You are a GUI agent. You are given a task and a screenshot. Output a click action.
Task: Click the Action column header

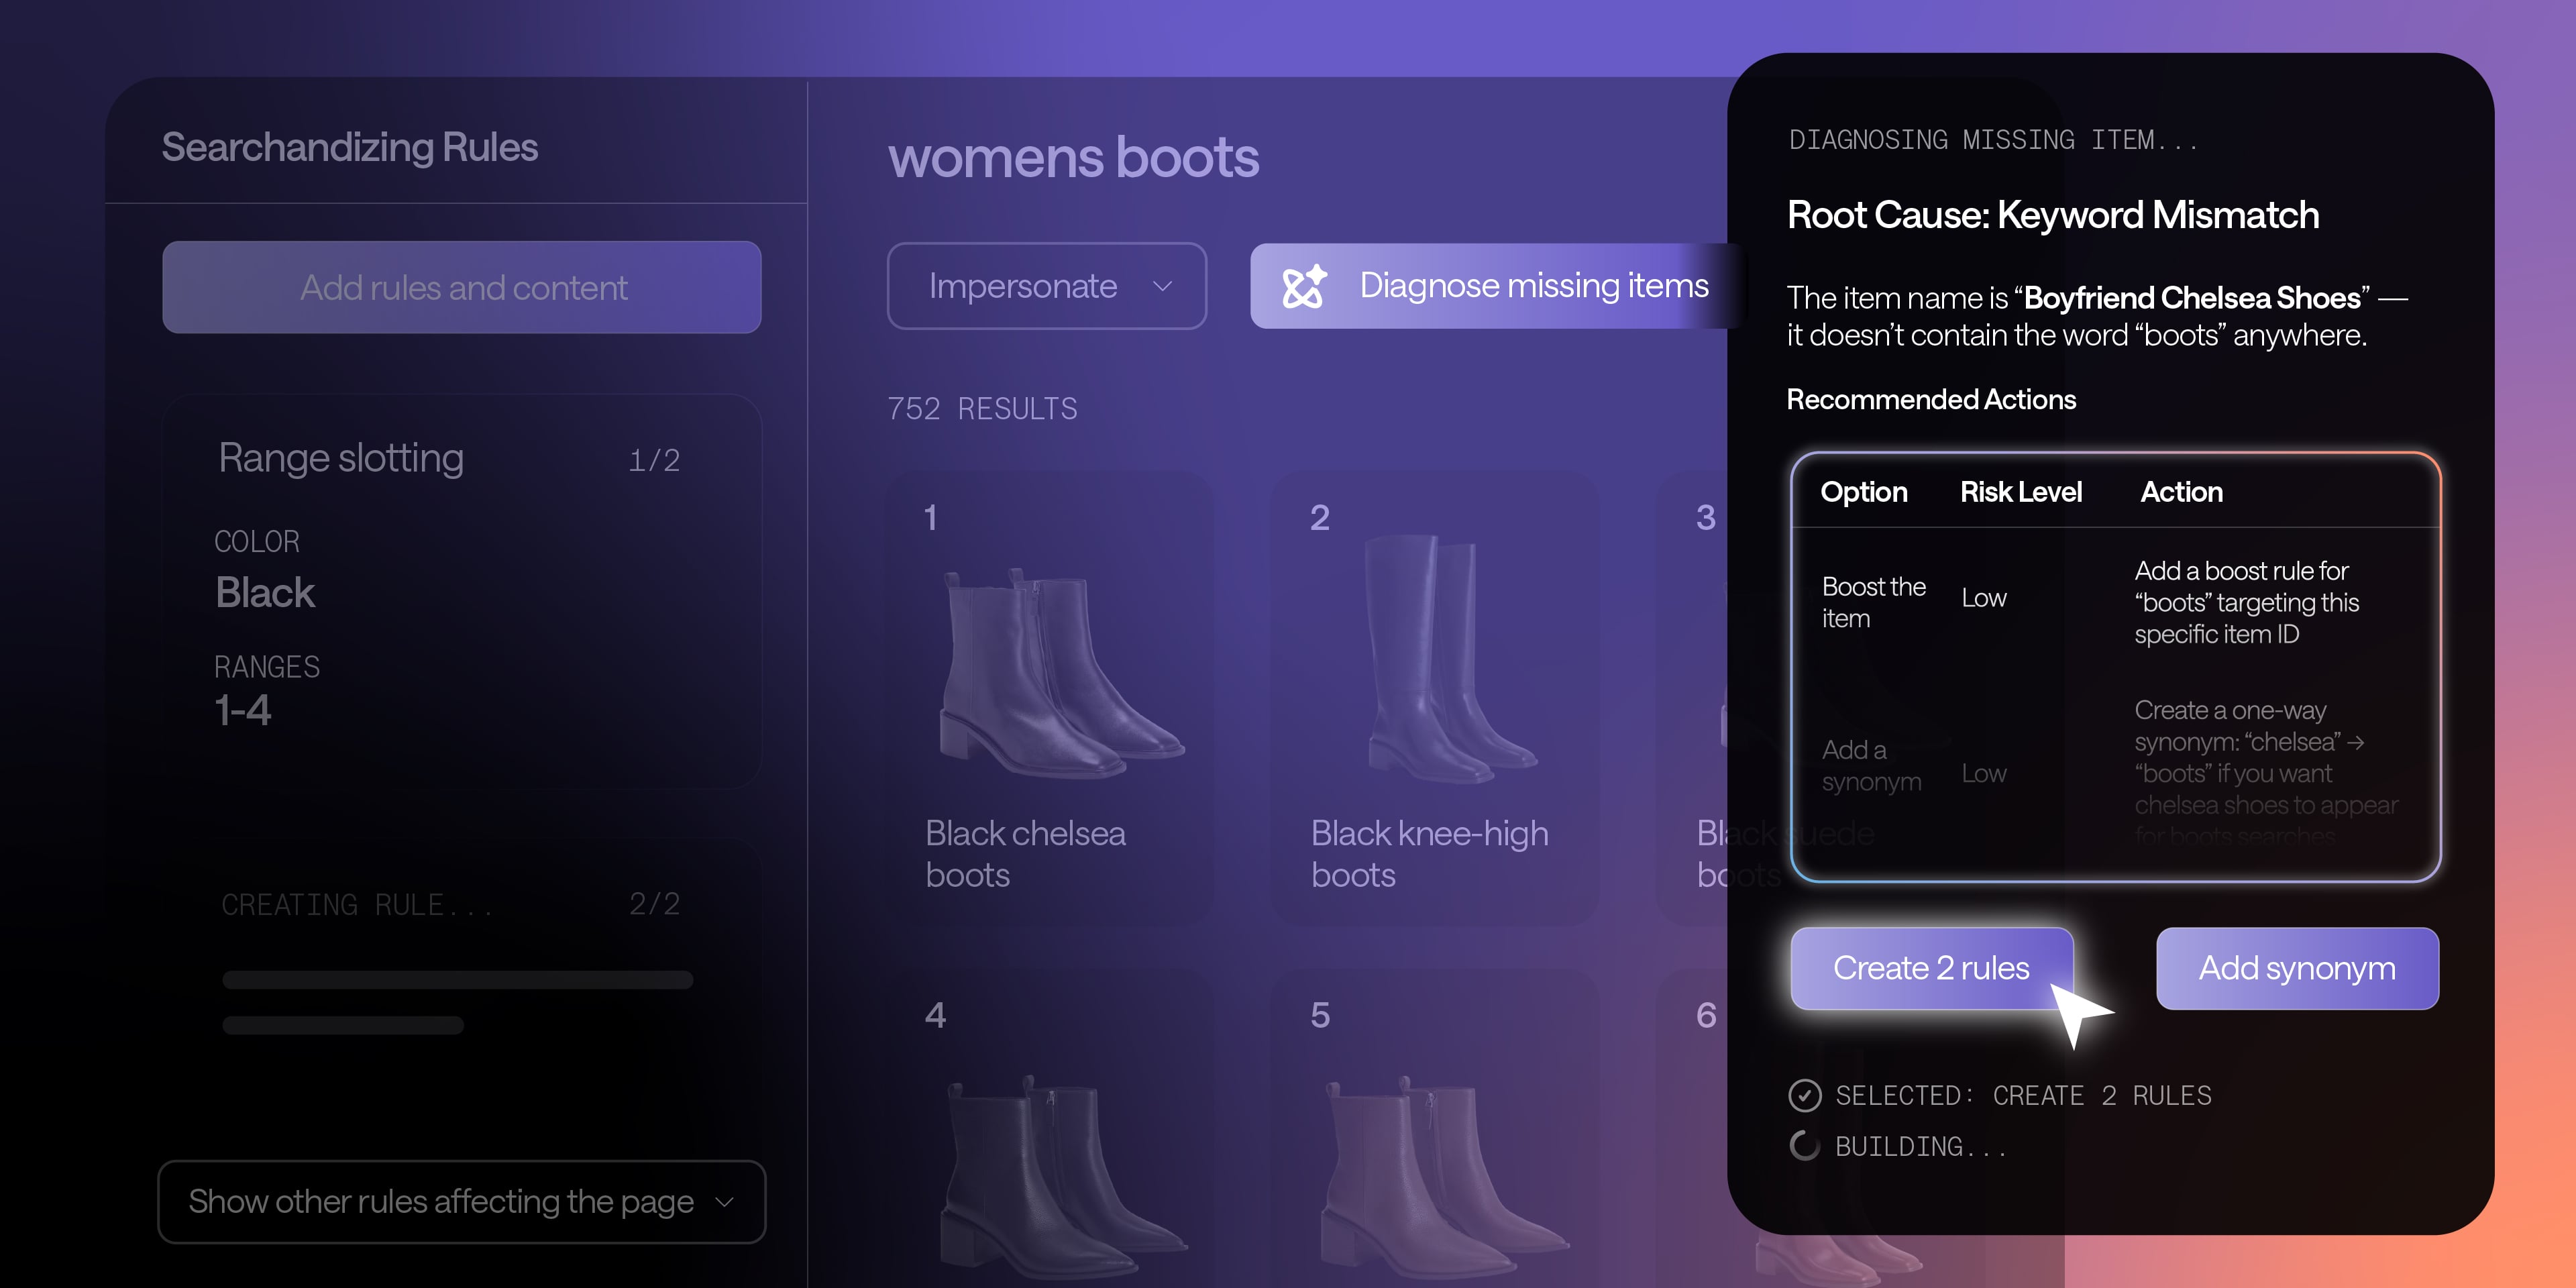pyautogui.click(x=2181, y=492)
